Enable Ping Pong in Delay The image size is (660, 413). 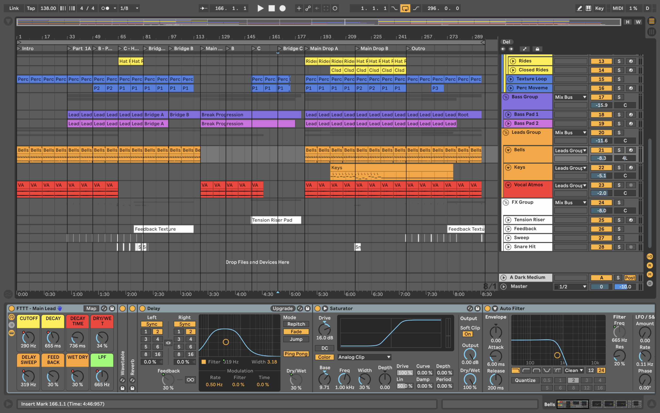click(296, 354)
